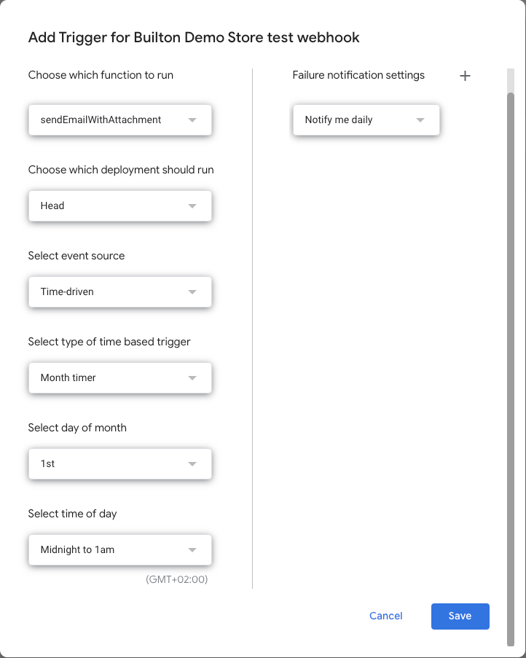Click the arrow beside 1st day
Image resolution: width=526 pixels, height=658 pixels.
[192, 464]
